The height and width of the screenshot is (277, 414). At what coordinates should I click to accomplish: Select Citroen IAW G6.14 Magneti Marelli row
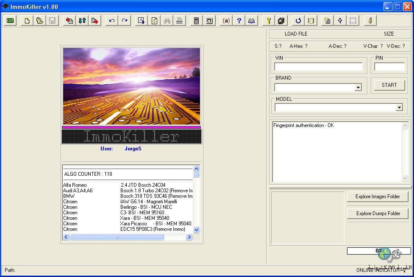pyautogui.click(x=128, y=202)
